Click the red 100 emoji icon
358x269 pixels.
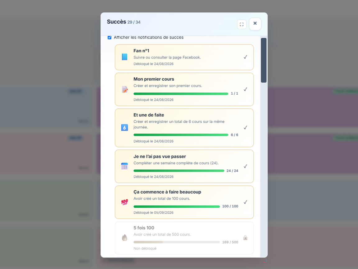tap(124, 202)
